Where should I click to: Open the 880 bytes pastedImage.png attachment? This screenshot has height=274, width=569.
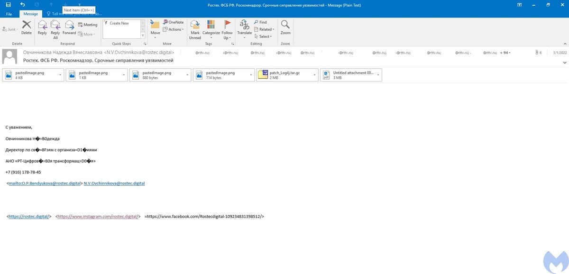(x=160, y=75)
